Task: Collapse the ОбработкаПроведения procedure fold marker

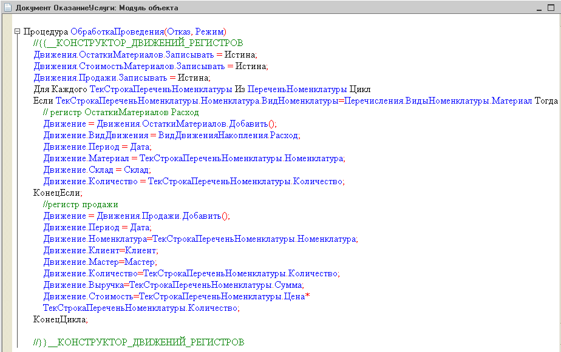Action: point(17,32)
